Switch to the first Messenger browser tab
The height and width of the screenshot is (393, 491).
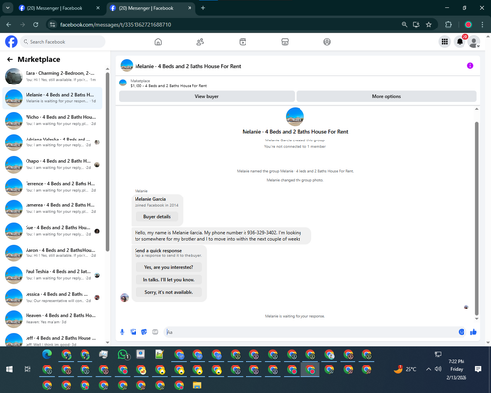59,8
